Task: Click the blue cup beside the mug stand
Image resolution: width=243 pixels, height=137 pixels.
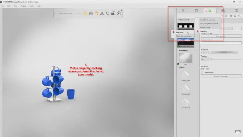Action: click(x=71, y=94)
